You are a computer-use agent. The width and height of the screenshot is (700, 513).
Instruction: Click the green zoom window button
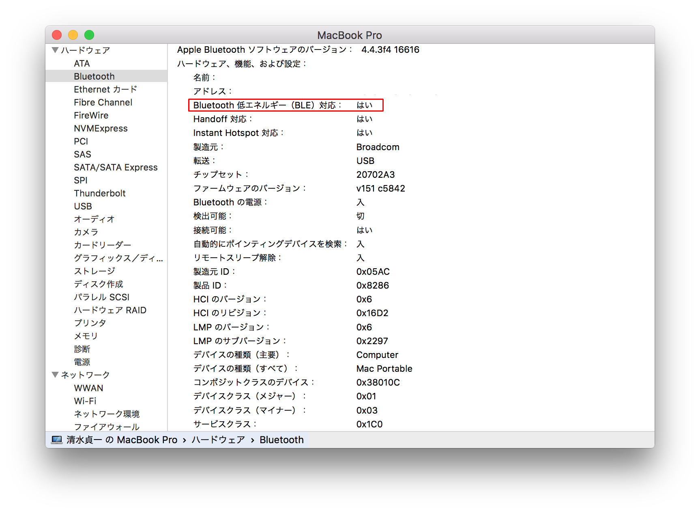point(89,35)
